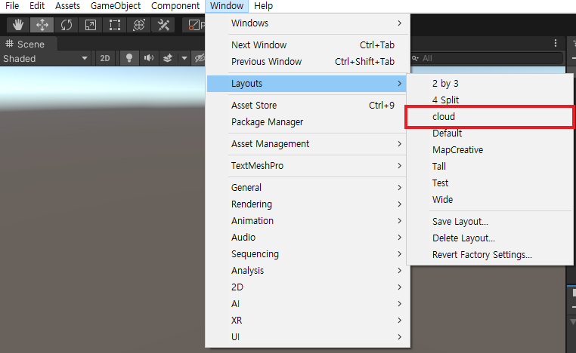Select the Move tool

pyautogui.click(x=42, y=25)
